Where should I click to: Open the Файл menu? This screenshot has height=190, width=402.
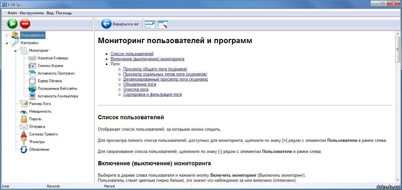(12, 13)
